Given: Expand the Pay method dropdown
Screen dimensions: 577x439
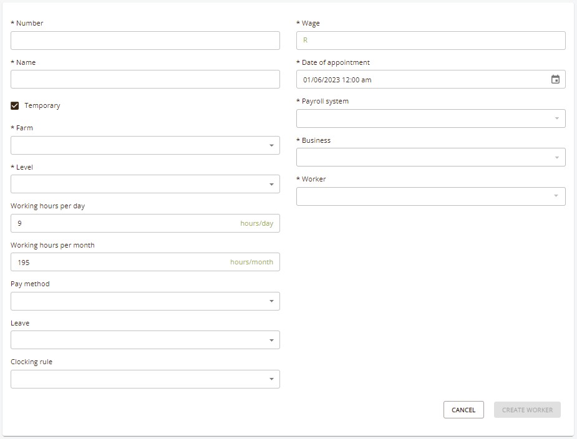Looking at the screenshot, I should tap(145, 301).
